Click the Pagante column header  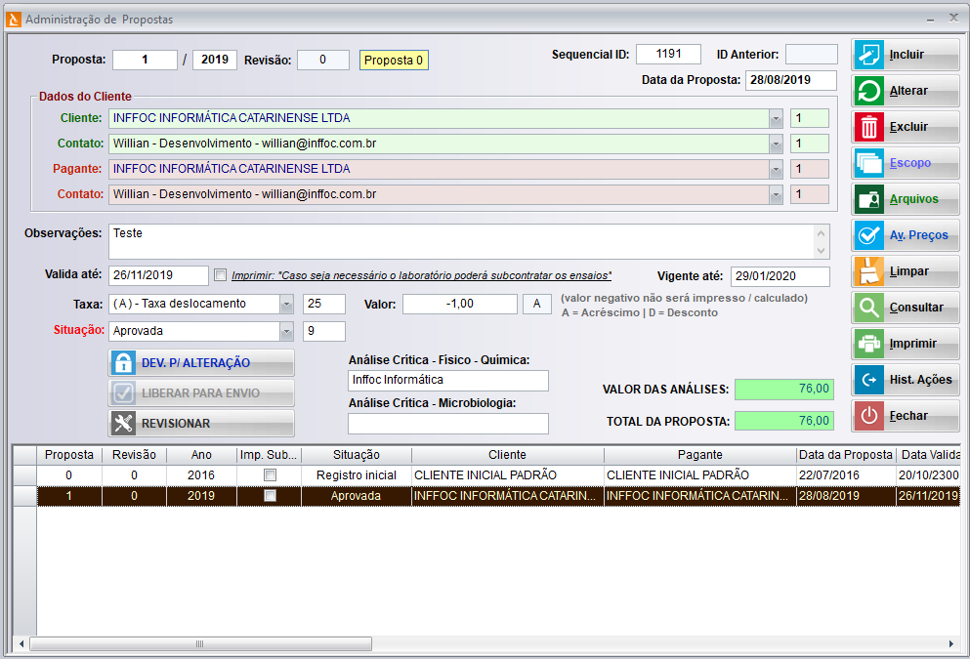(x=699, y=455)
